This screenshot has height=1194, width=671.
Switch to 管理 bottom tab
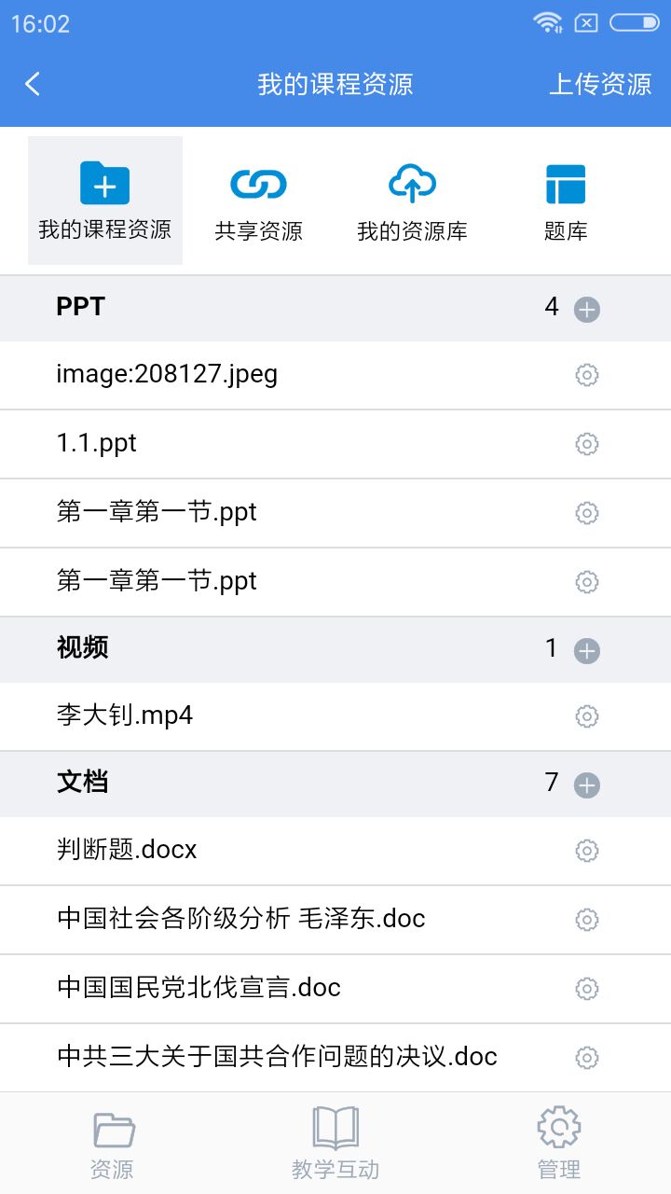click(x=559, y=1144)
